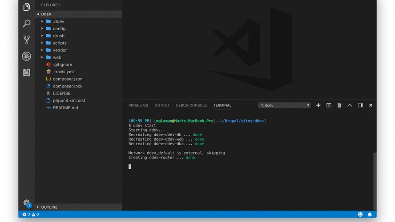Screen dimensions: 395x222
Task: Click the errors count icon in status bar
Action: coord(24,214)
